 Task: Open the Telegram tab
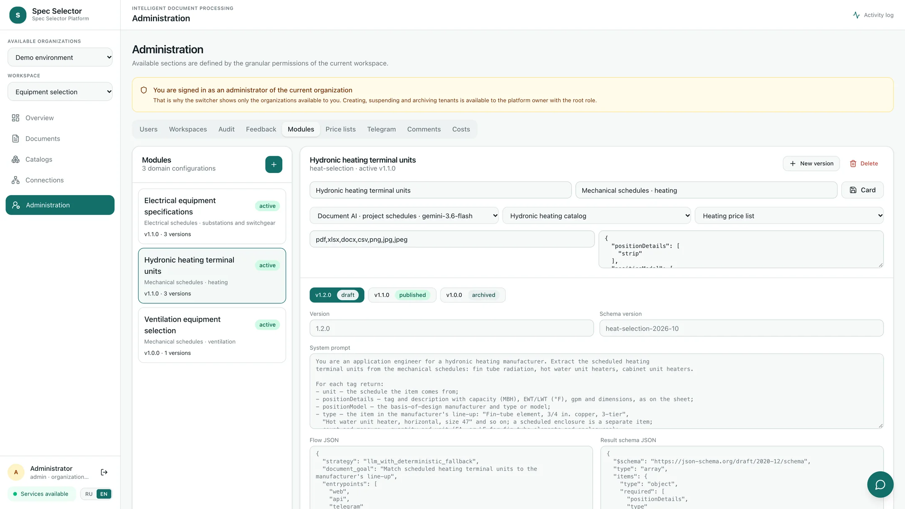coord(381,129)
